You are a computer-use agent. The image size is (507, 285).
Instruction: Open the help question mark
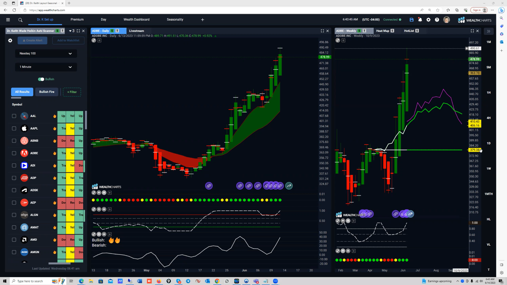click(x=437, y=20)
